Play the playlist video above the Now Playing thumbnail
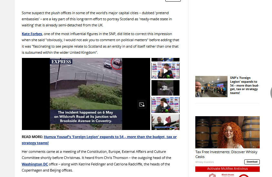 pyautogui.click(x=166, y=71)
